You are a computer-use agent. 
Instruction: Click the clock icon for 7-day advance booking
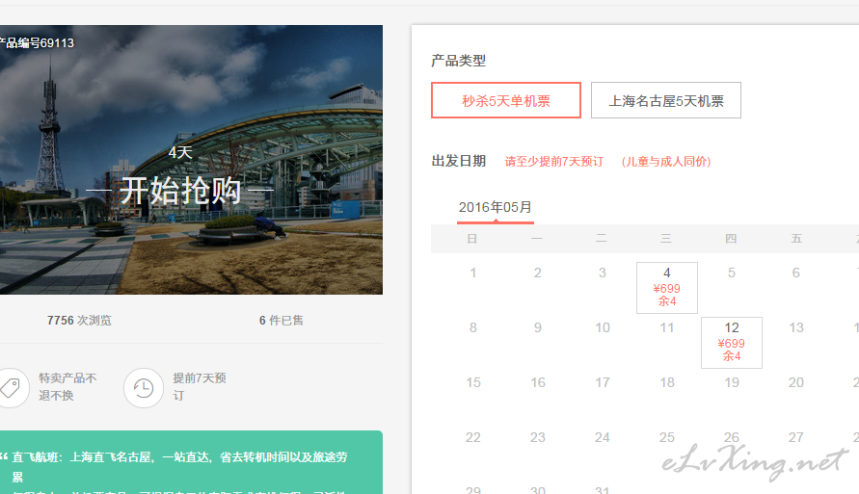click(144, 388)
